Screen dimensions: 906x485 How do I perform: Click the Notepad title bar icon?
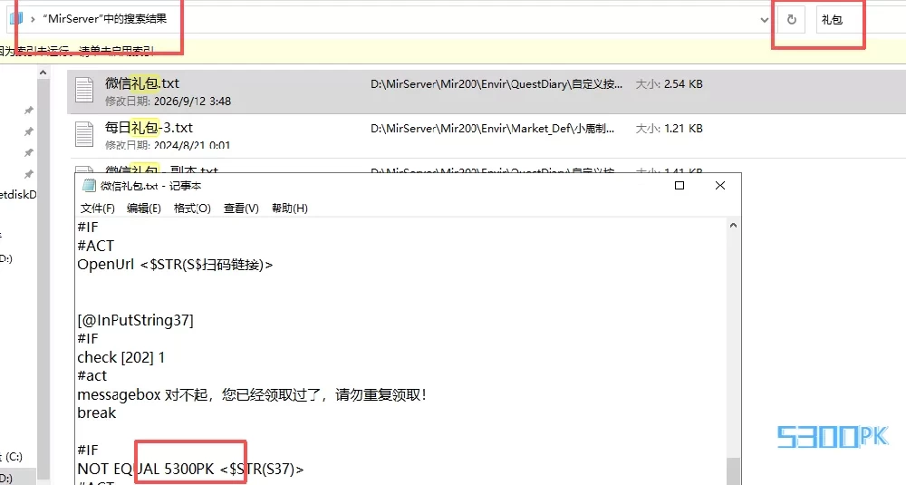[x=89, y=186]
